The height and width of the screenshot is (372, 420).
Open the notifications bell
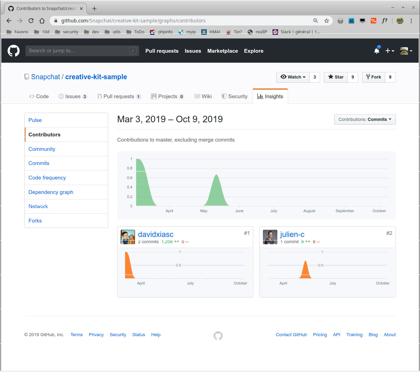[377, 51]
